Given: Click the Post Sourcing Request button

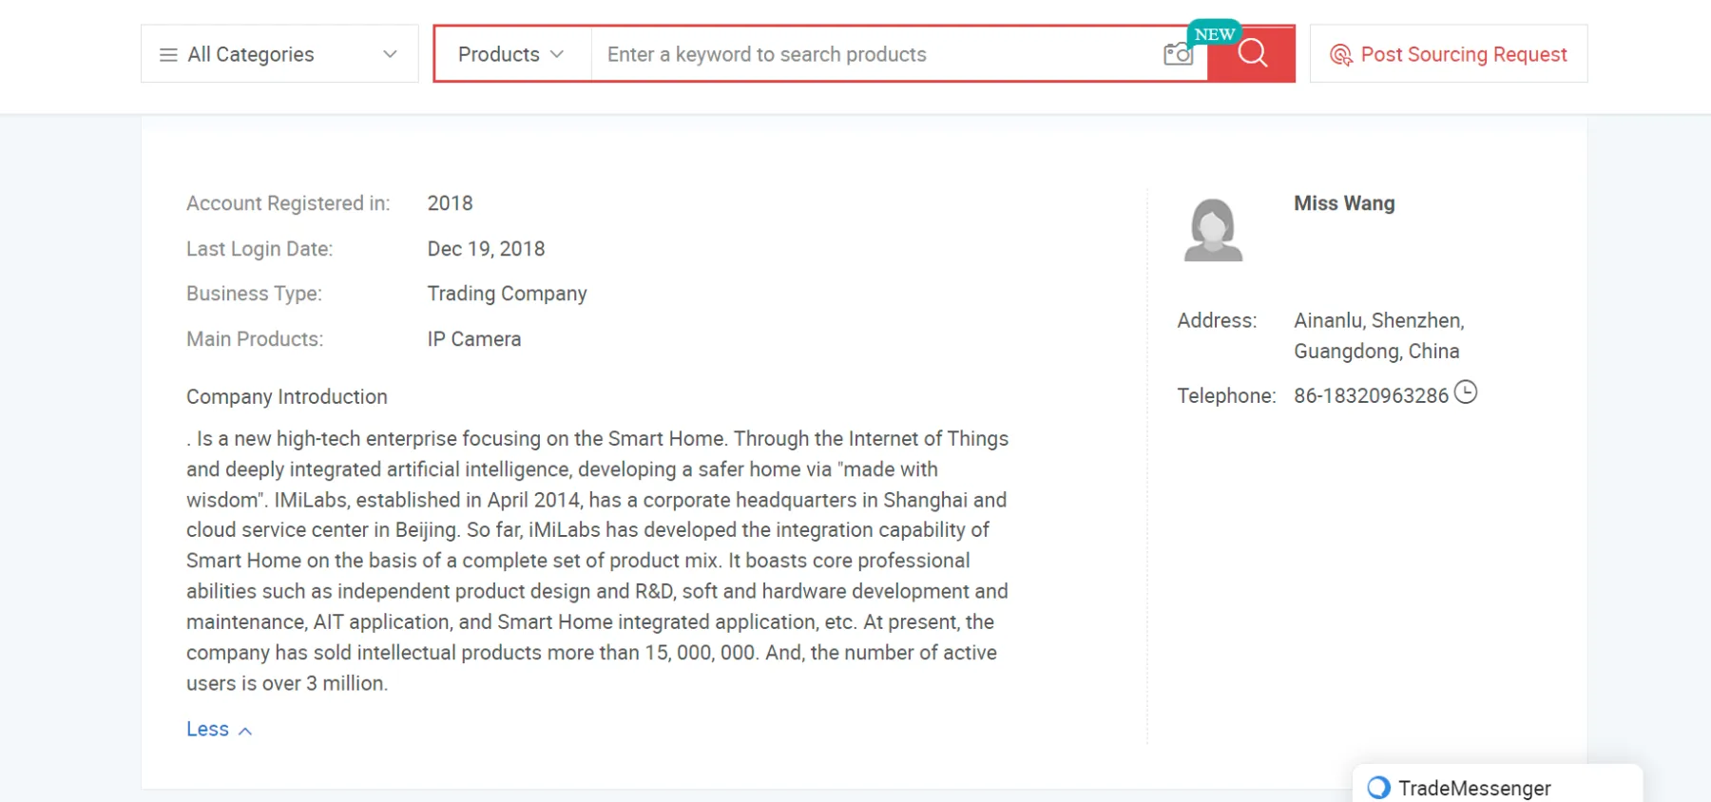Looking at the screenshot, I should click(1449, 54).
